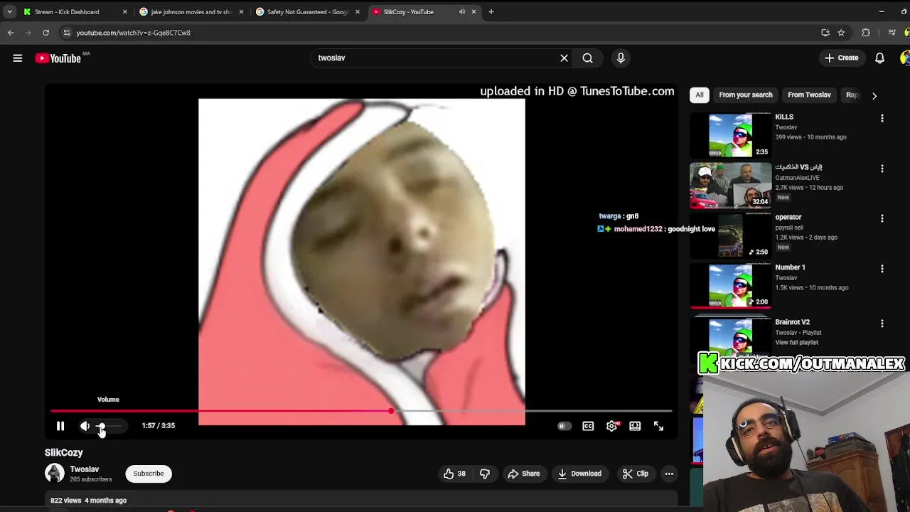
Task: Submit search with magnifier icon
Action: (x=587, y=58)
